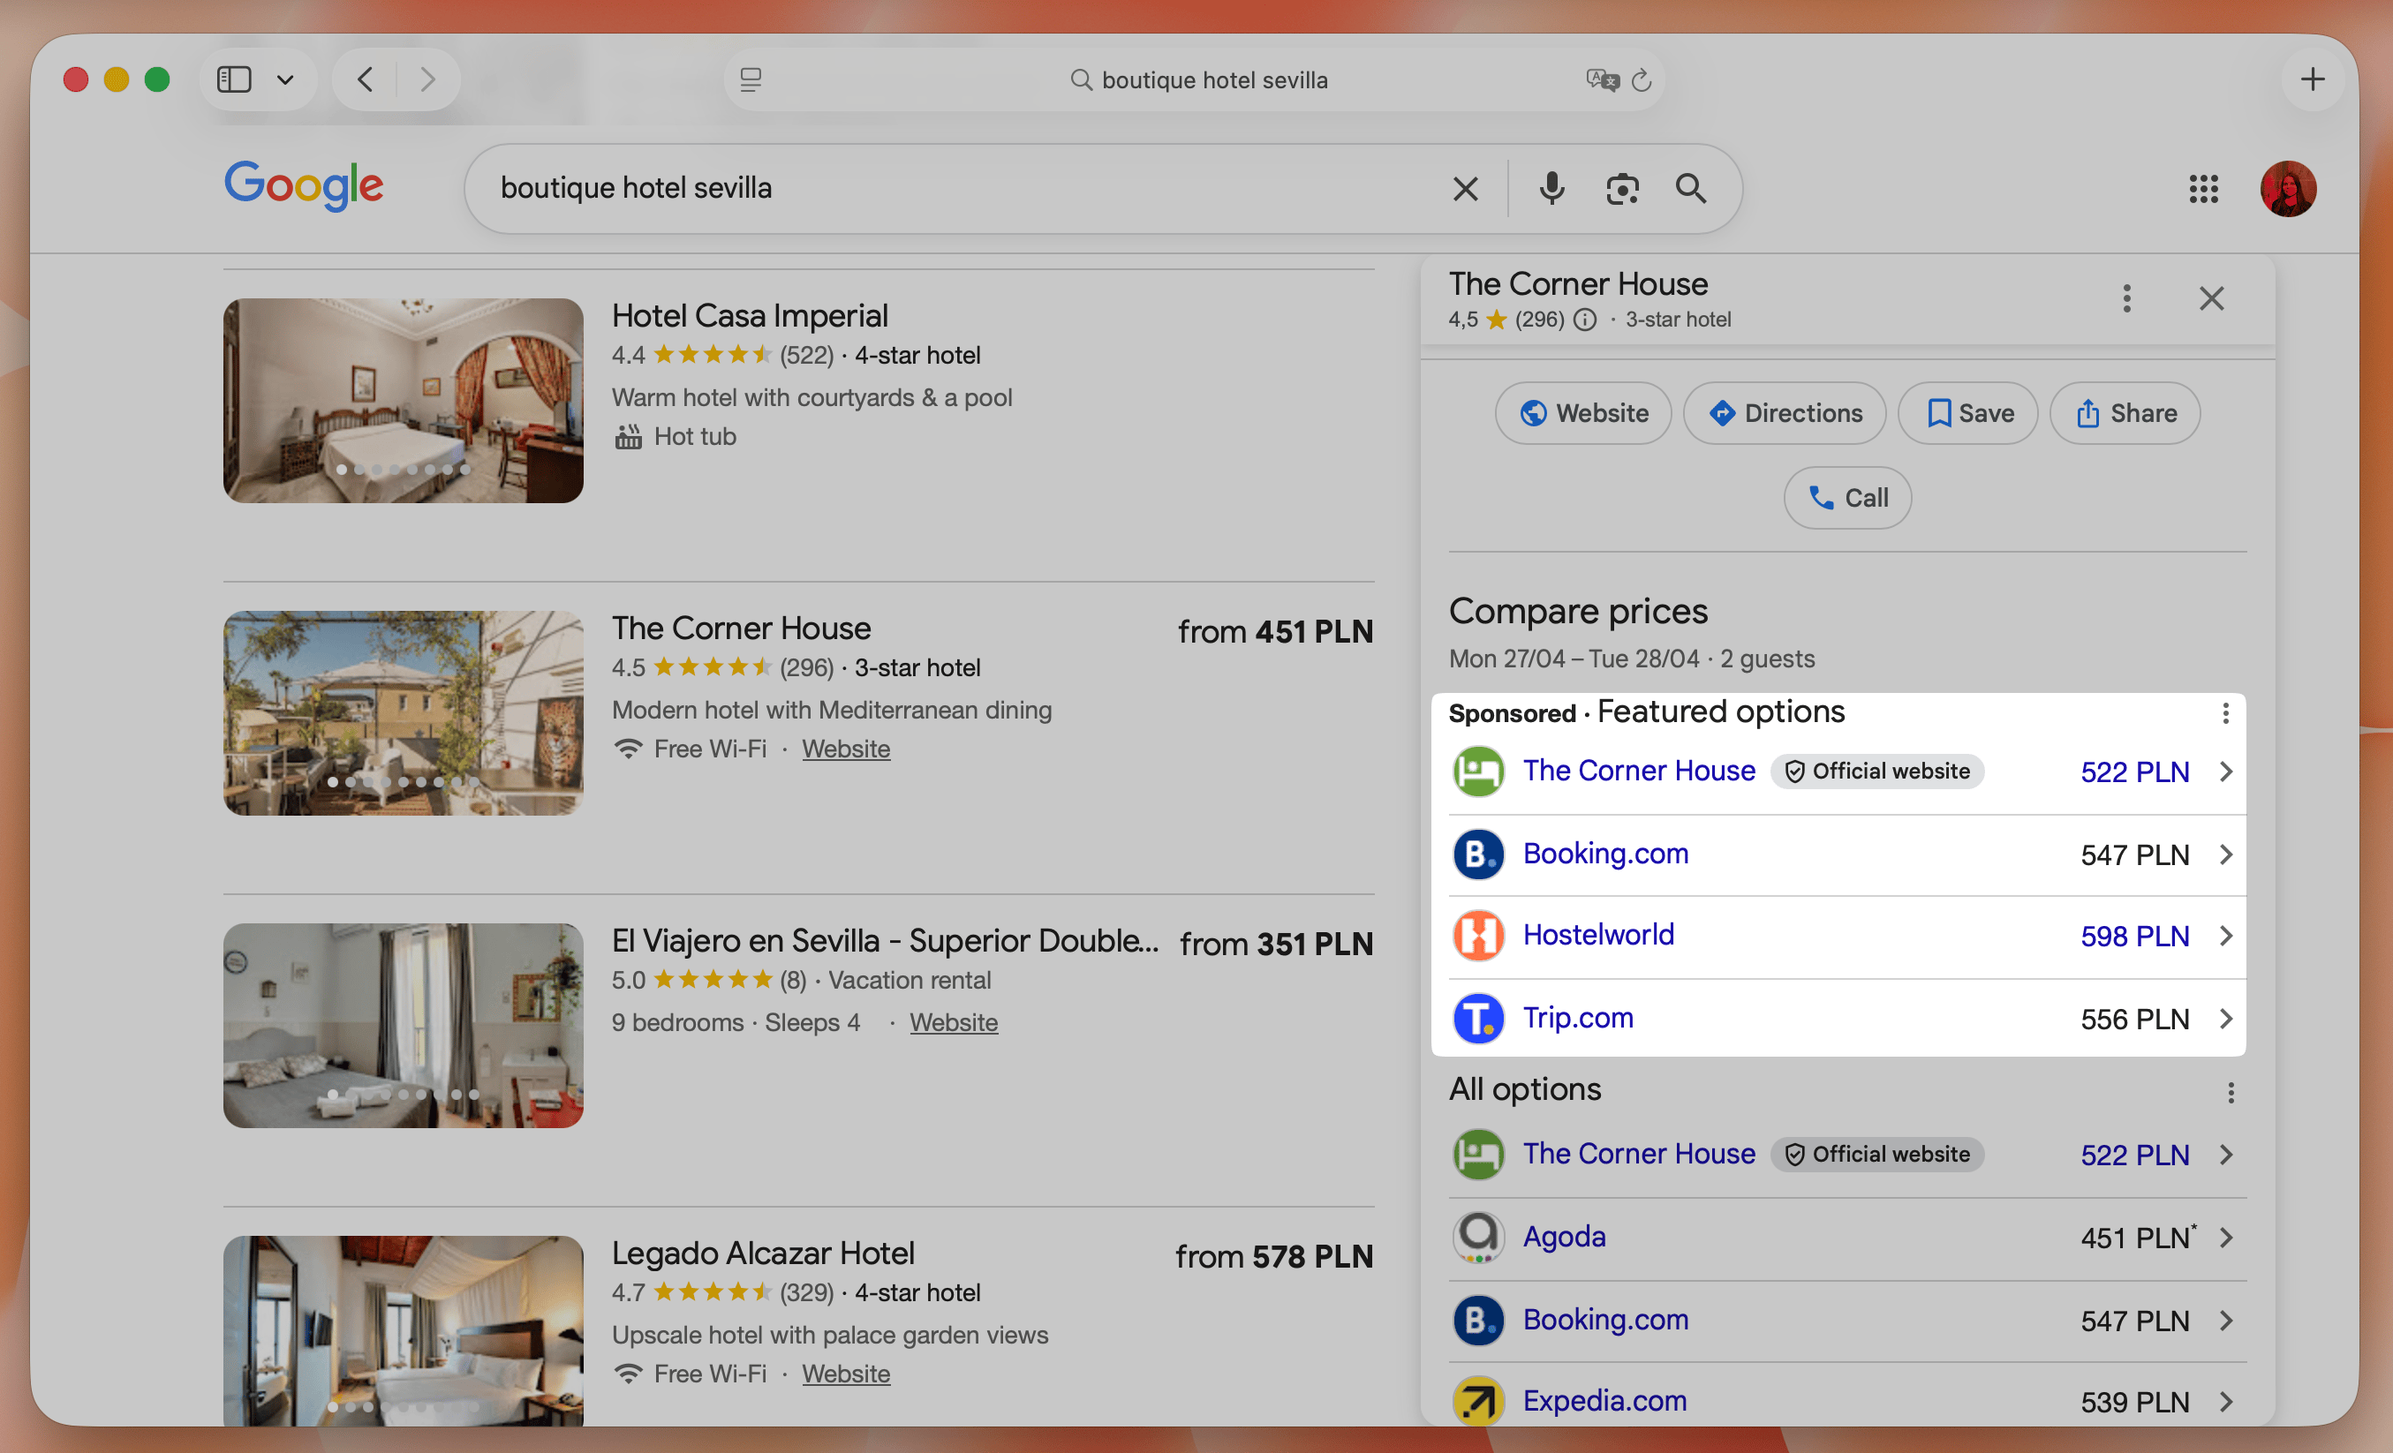View rating info for The Corner House

tap(1587, 320)
